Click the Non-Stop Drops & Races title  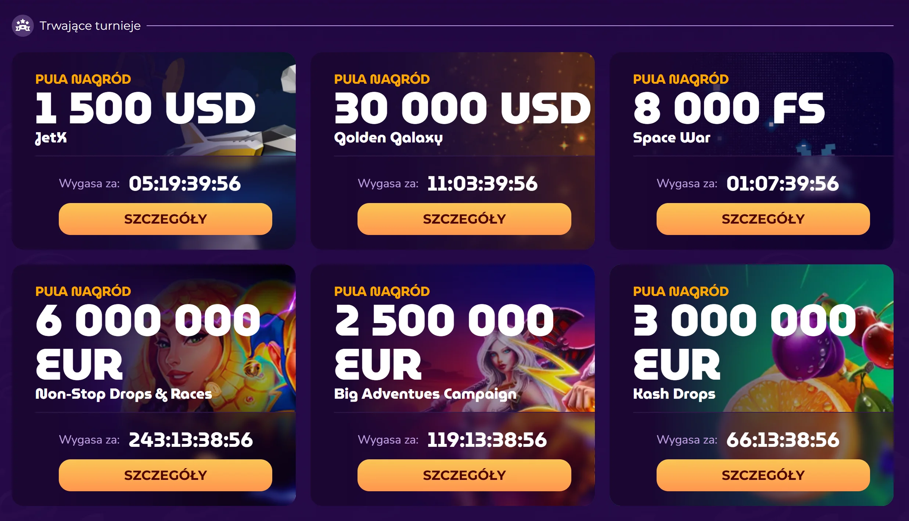pos(123,394)
